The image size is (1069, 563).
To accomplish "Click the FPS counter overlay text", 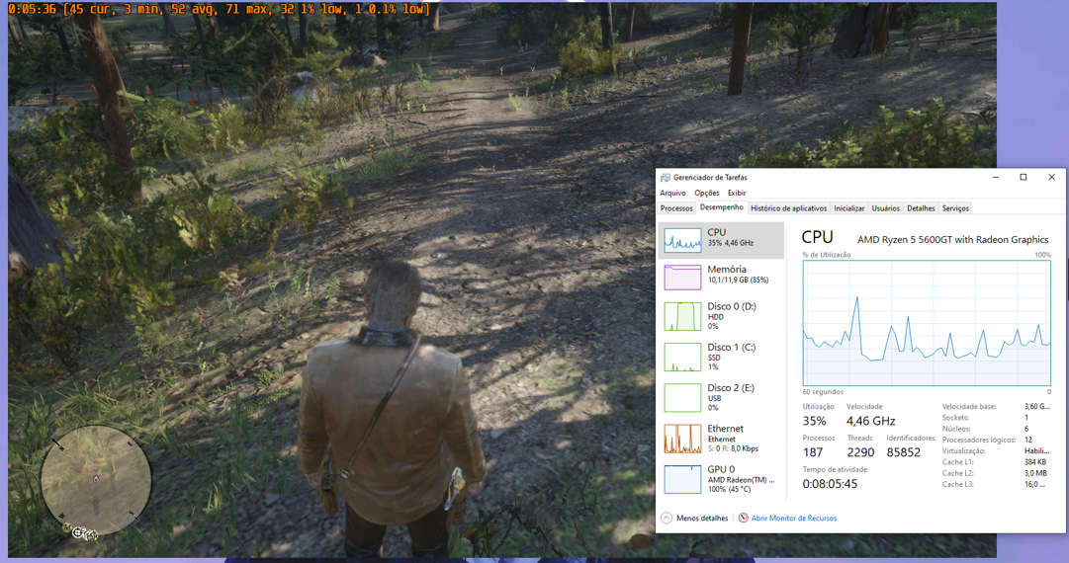I will (220, 10).
